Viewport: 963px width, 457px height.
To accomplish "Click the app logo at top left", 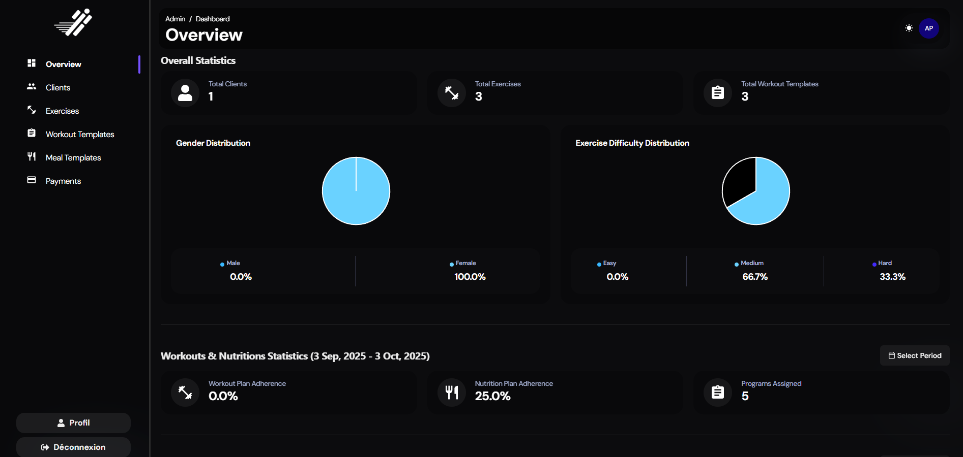I will 72,22.
